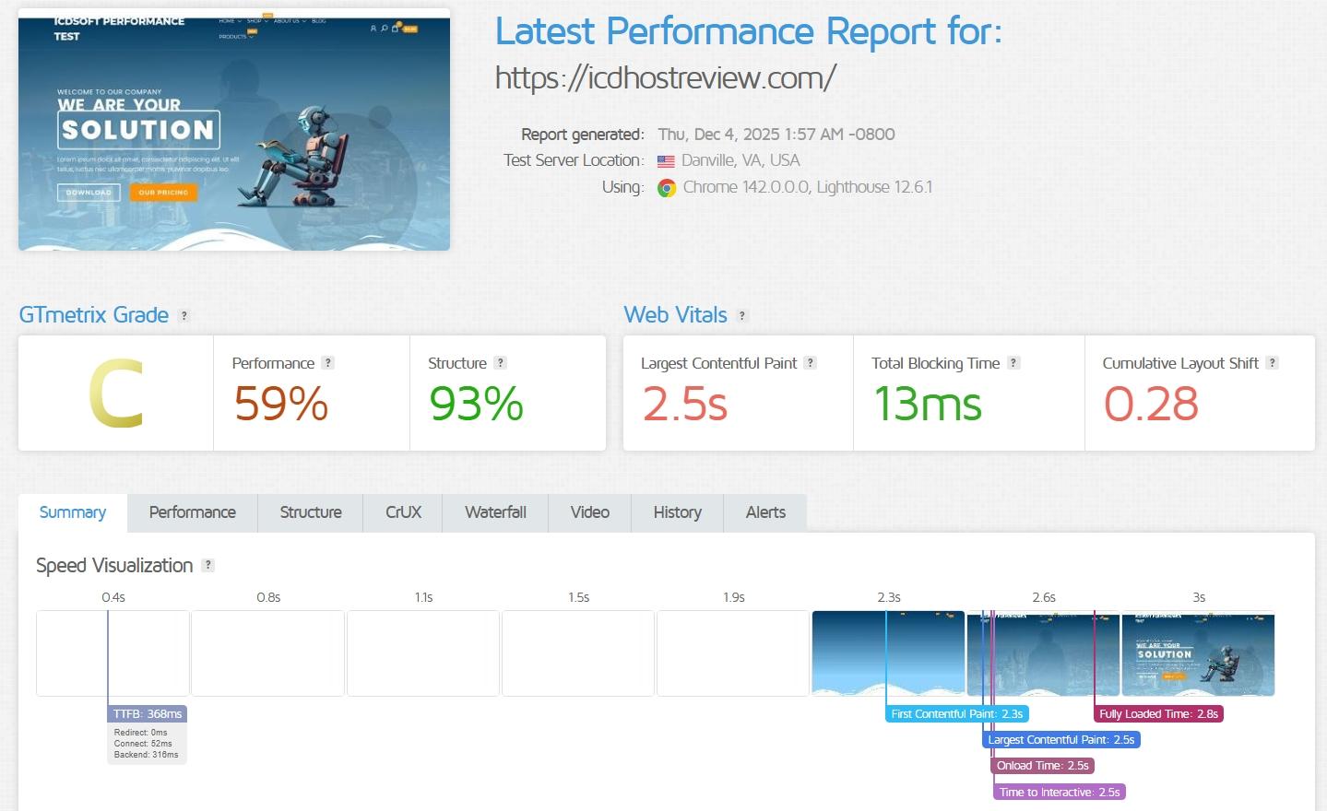Screen dimensions: 1327x811
Task: Click the report date Thu, Dec 4, 2025
Action: 776,135
